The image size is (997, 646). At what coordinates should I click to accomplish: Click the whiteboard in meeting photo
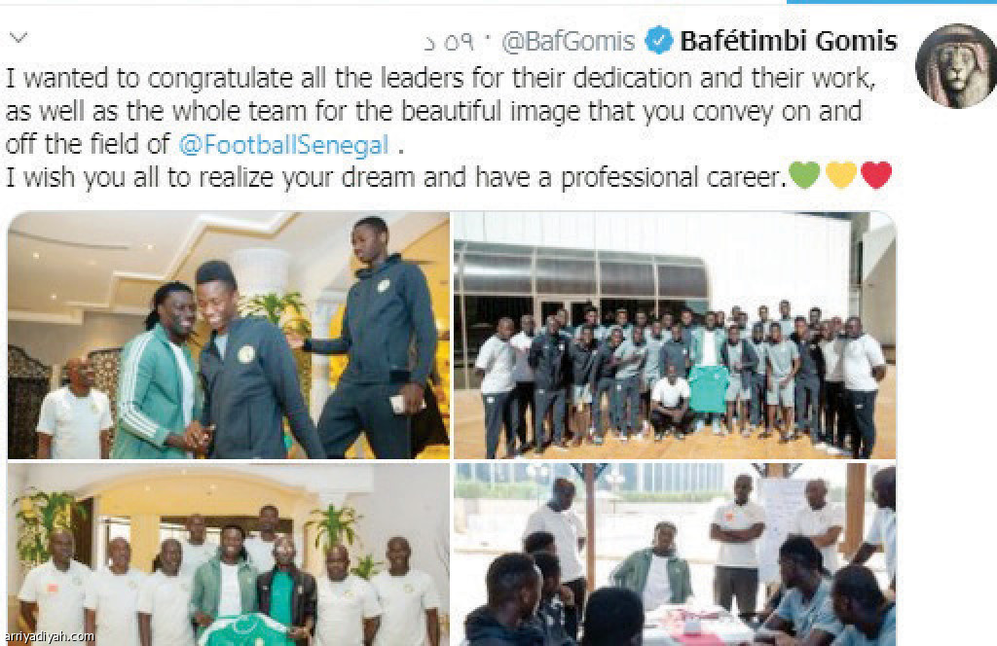783,514
